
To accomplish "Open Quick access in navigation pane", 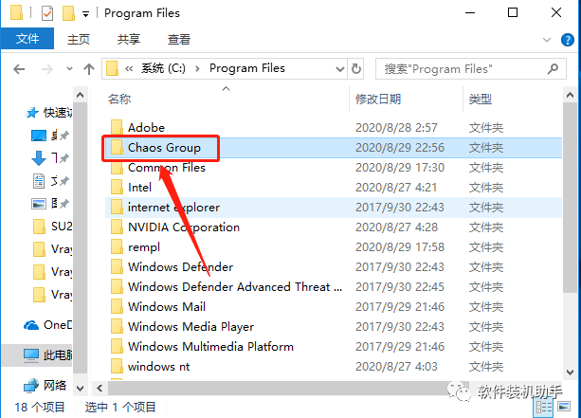I will tap(48, 112).
